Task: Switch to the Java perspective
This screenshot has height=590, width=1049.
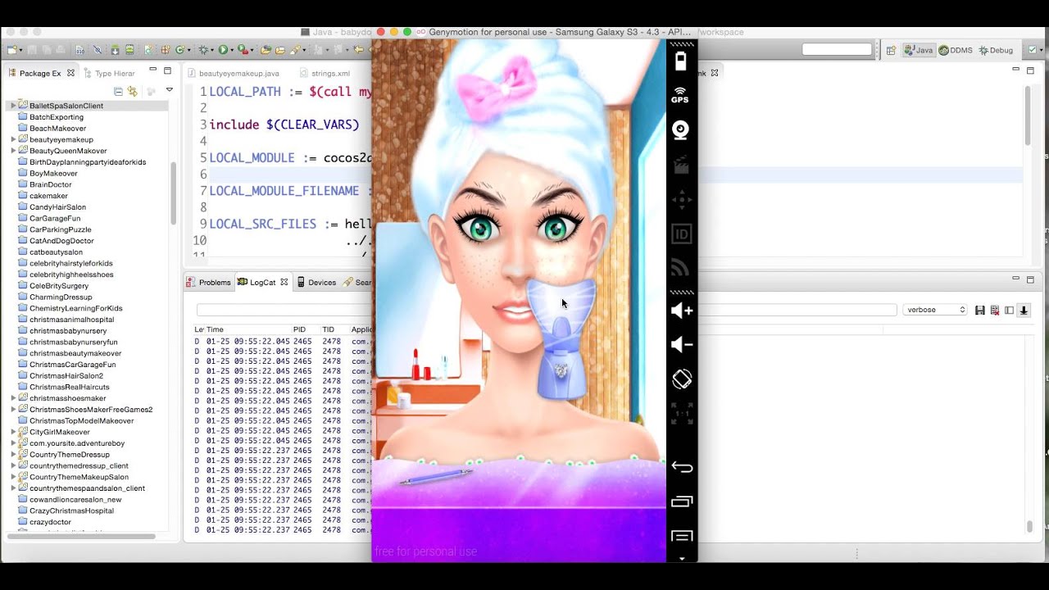Action: 919,50
